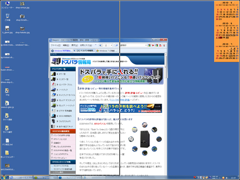This screenshot has height=180, width=240.
Task: Click the Sleipnir search input field
Action: click(132, 45)
